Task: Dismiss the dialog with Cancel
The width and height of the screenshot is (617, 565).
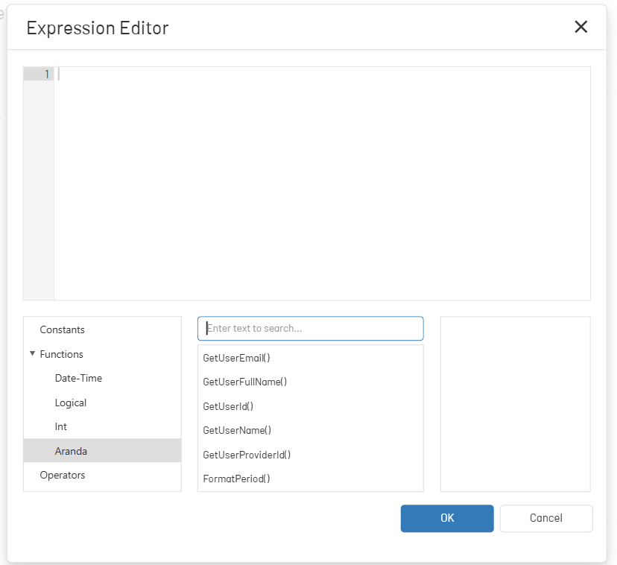Action: click(x=546, y=518)
